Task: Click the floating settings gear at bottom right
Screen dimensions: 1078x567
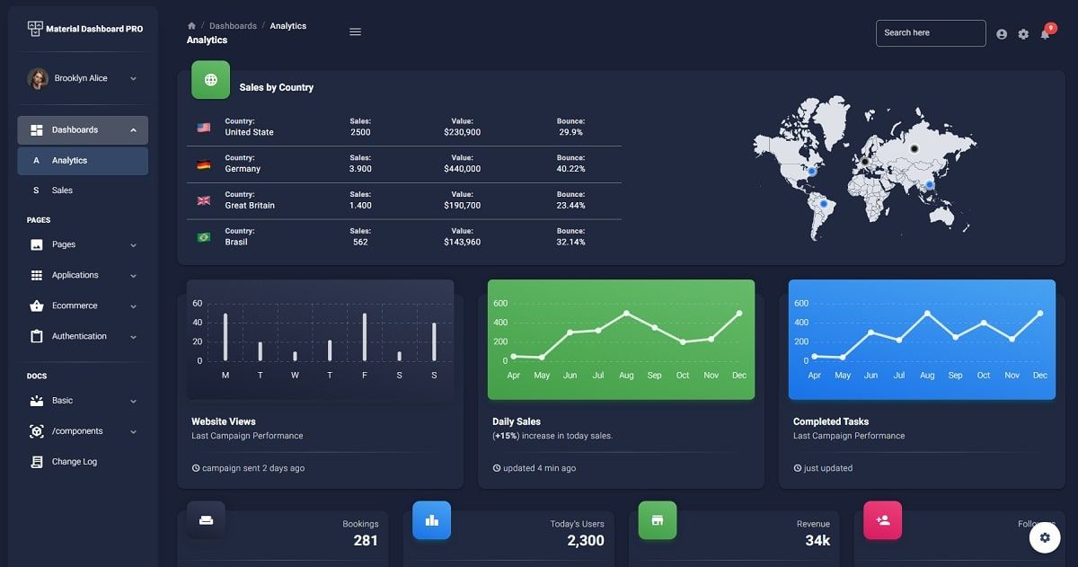Action: (1044, 536)
